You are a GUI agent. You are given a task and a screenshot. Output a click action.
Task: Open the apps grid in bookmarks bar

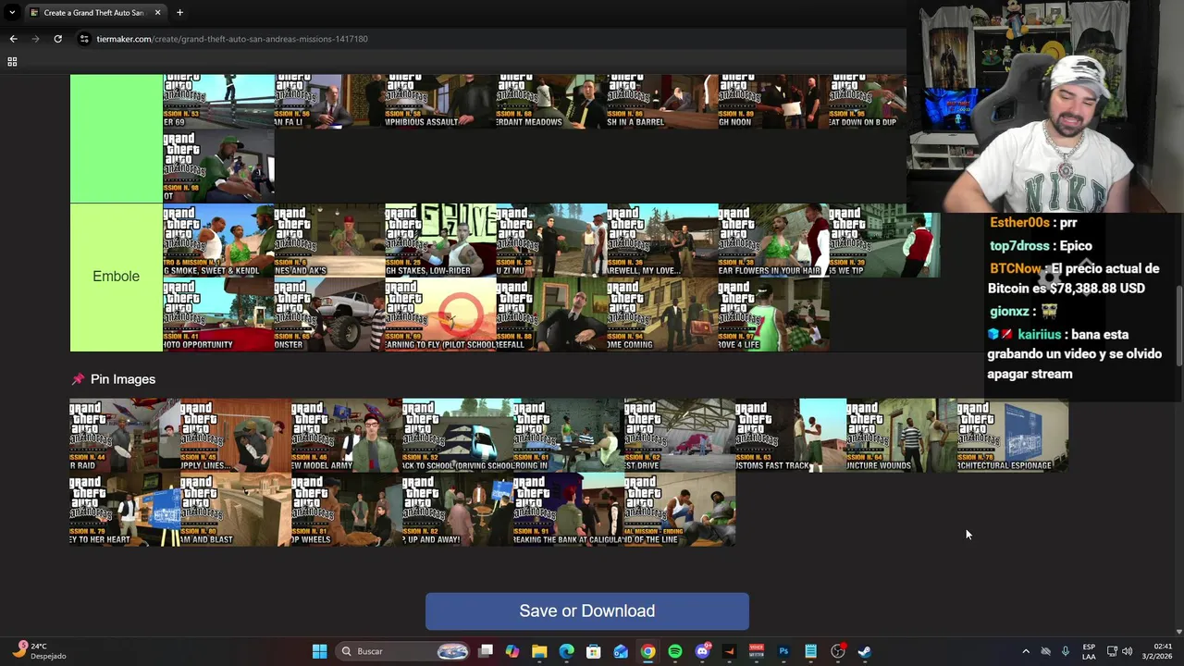point(12,62)
